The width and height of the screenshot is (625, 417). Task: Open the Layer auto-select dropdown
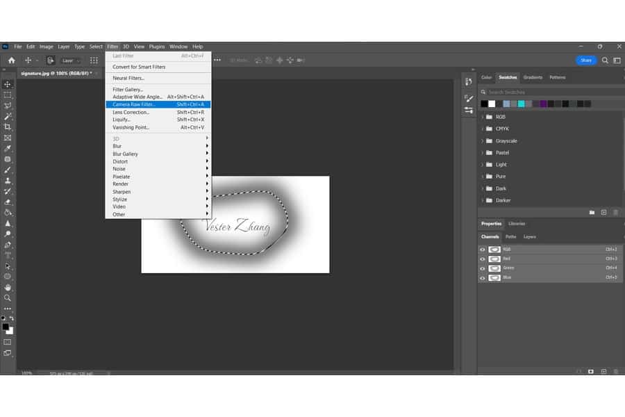[71, 60]
